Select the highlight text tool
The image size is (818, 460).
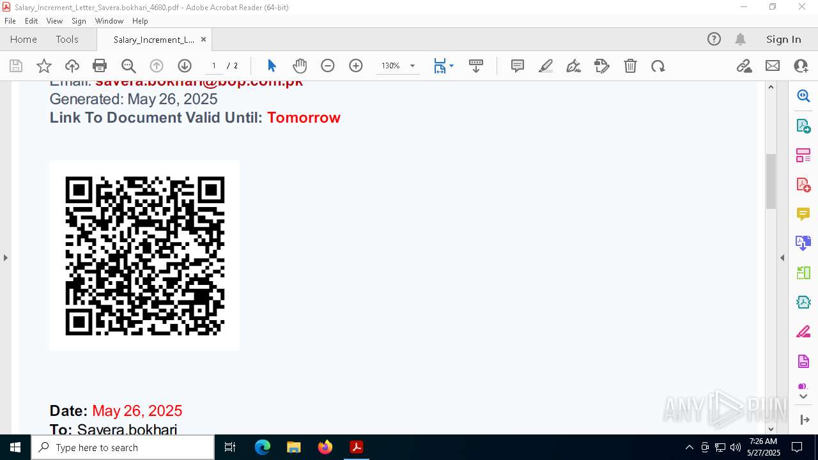tap(546, 66)
